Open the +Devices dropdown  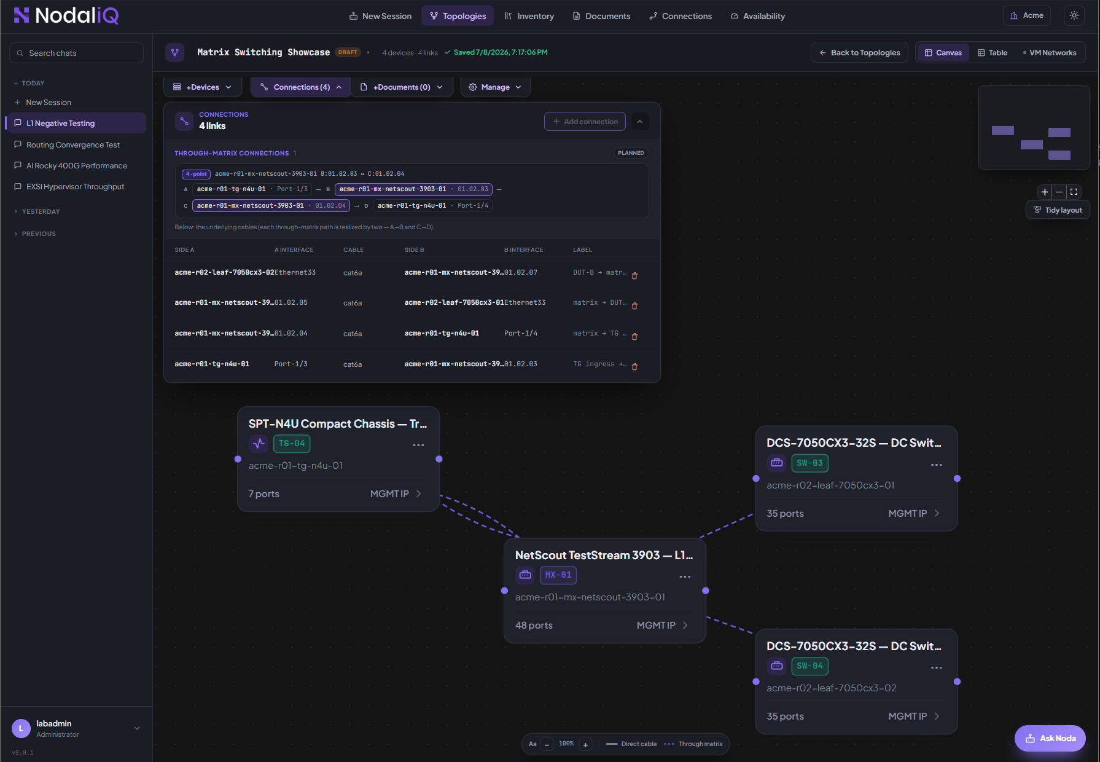[202, 87]
